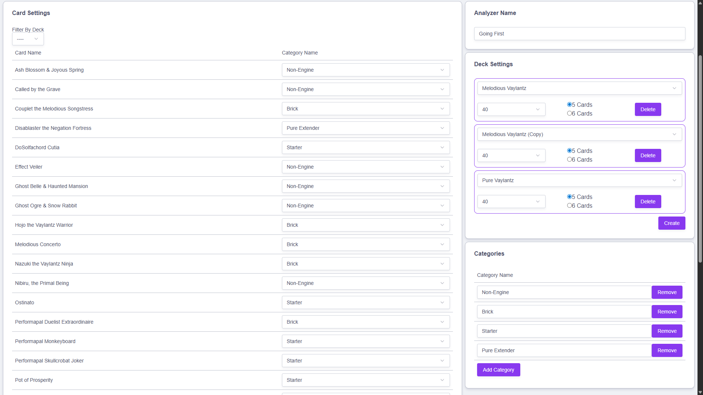Open the Melodious Vaylantz (Copy) deck selector

[580, 134]
